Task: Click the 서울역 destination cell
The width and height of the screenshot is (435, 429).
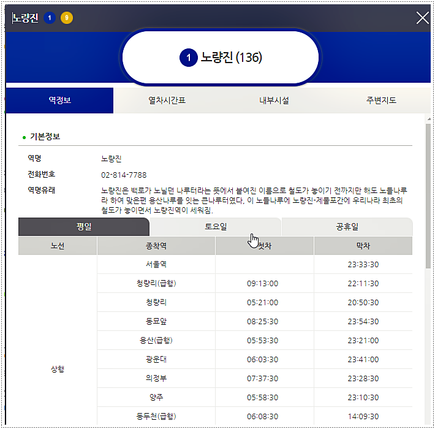Action: coord(156,264)
